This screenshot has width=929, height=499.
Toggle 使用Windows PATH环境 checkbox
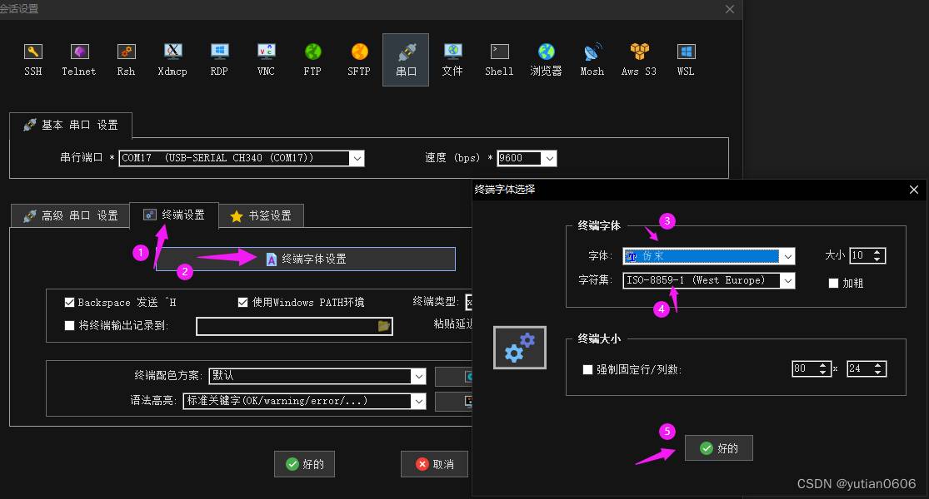point(242,302)
